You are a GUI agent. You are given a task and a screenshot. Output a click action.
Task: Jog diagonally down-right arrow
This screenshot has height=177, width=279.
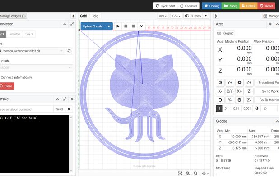tap(239, 100)
